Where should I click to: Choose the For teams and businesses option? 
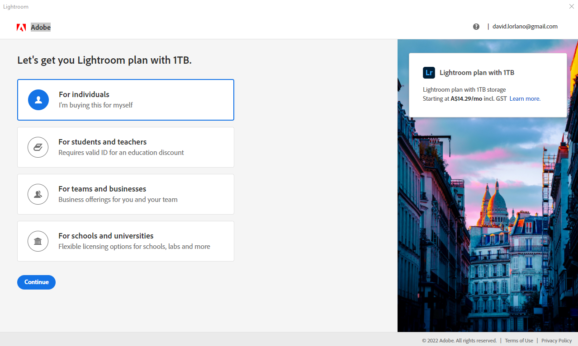point(125,194)
